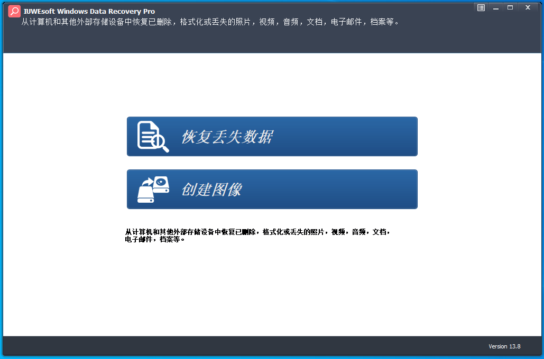This screenshot has width=544, height=359.
Task: Close the IUWEsoft Data Recovery window
Action: tap(527, 7)
